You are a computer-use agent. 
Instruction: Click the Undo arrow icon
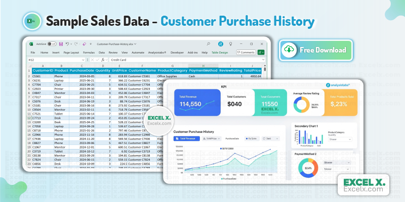pos(67,44)
